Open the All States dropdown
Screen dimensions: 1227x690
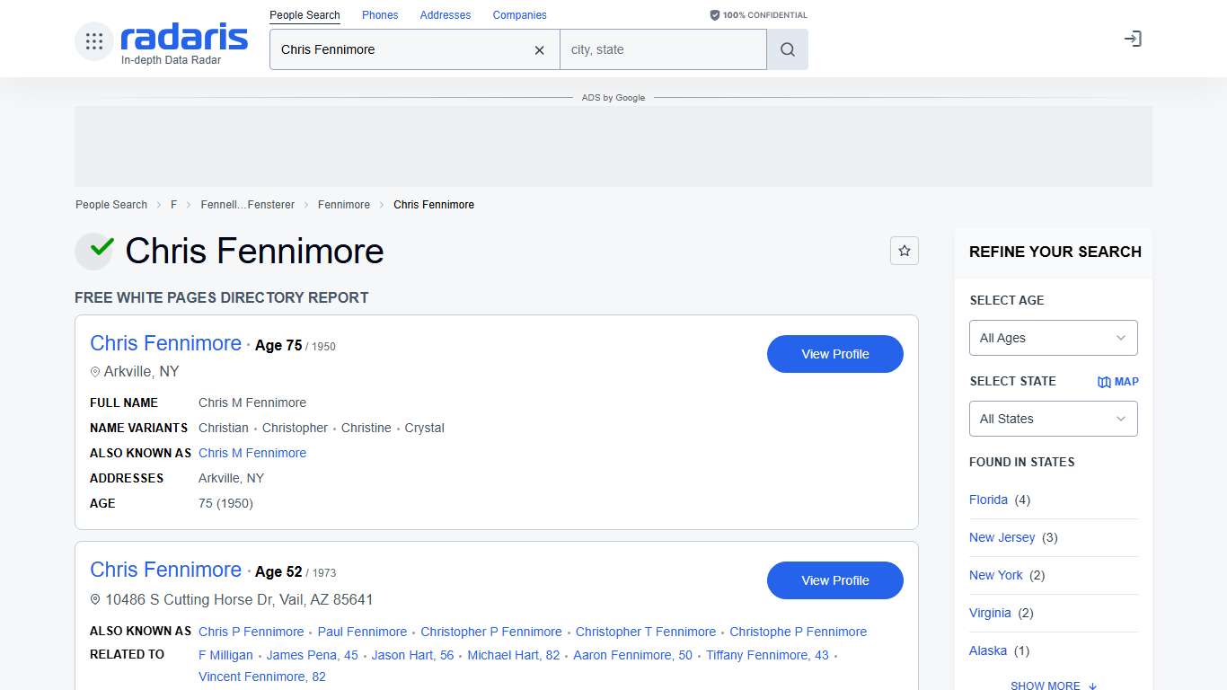[x=1053, y=419]
